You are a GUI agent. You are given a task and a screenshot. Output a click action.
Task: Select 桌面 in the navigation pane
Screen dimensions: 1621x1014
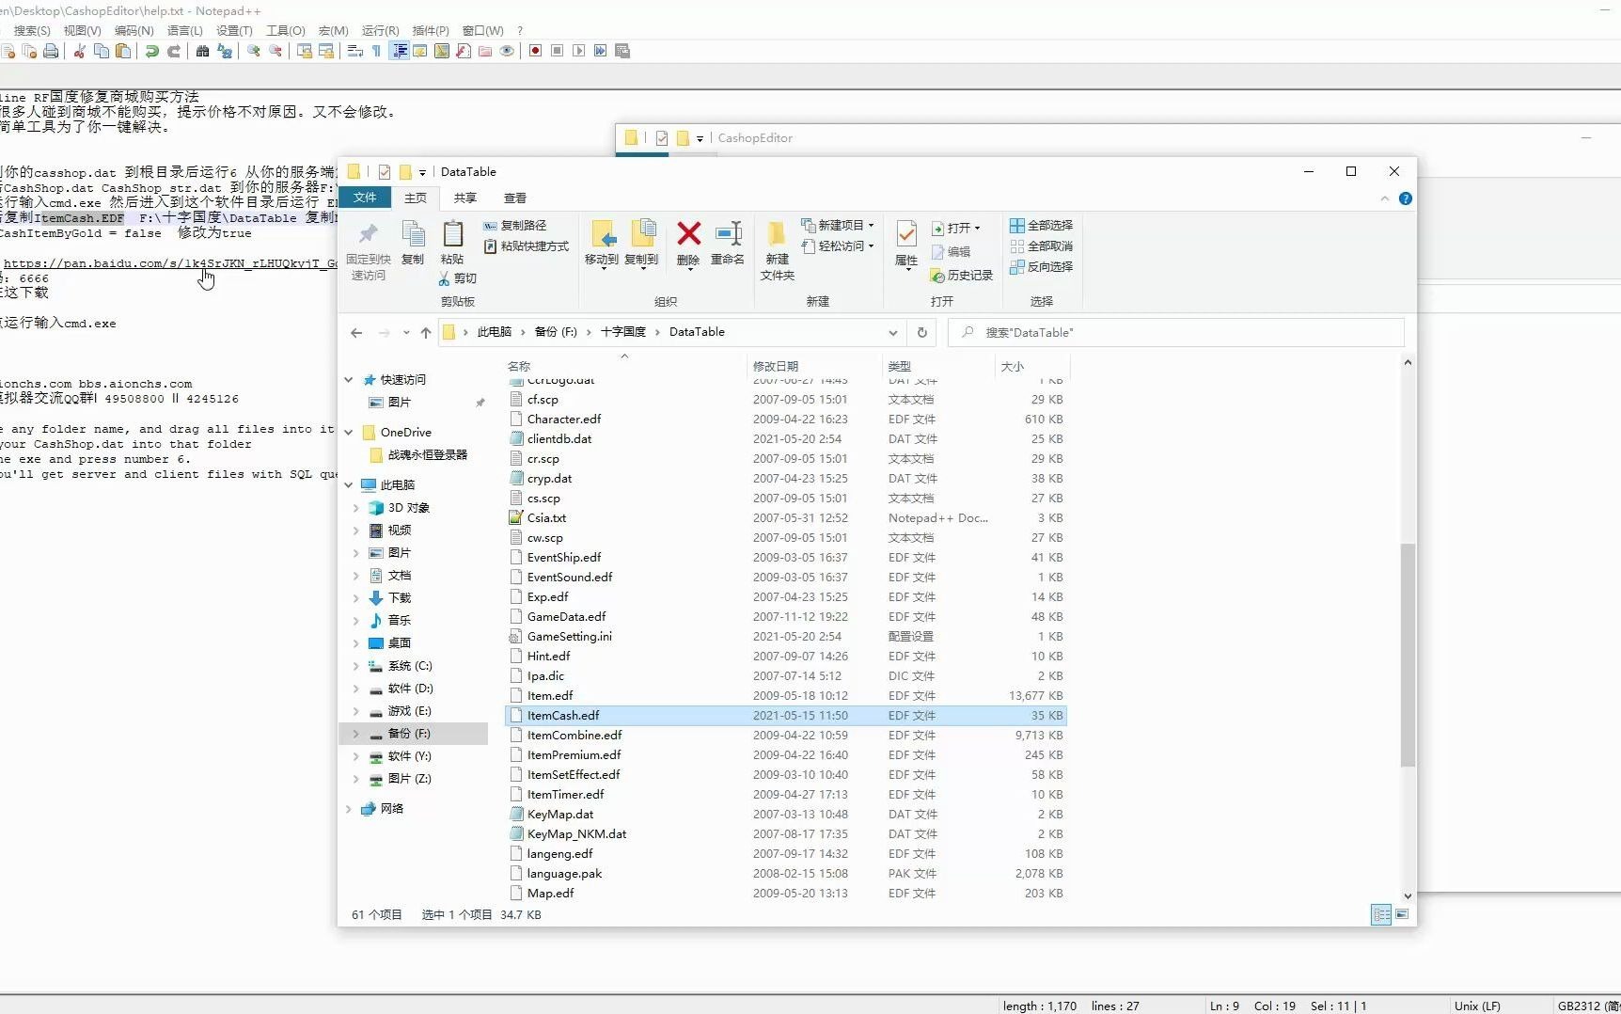click(x=400, y=643)
